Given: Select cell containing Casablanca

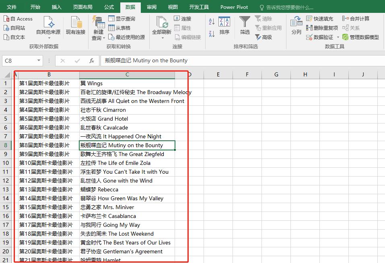Looking at the screenshot, I should click(127, 216).
